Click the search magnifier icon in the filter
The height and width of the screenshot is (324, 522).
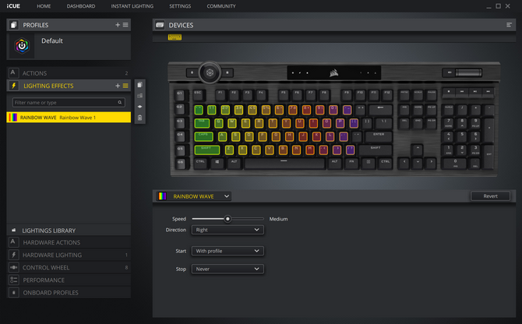pos(120,103)
